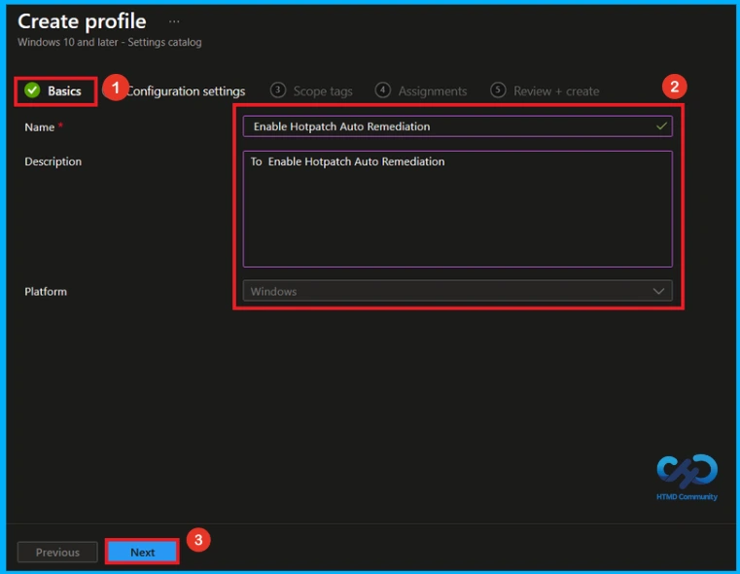Click the step 4 circle icon

pyautogui.click(x=383, y=90)
